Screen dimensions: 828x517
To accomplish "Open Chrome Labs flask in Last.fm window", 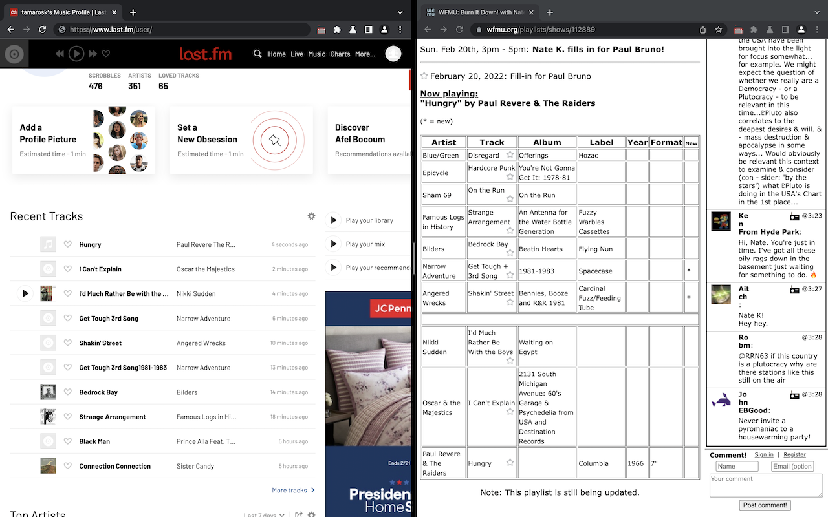I will [353, 30].
